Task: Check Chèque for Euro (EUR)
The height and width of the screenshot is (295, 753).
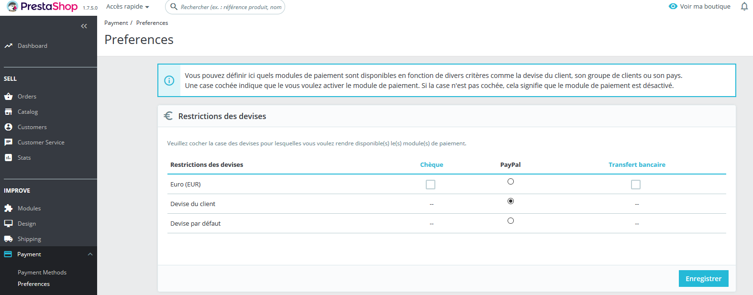Action: pos(431,185)
